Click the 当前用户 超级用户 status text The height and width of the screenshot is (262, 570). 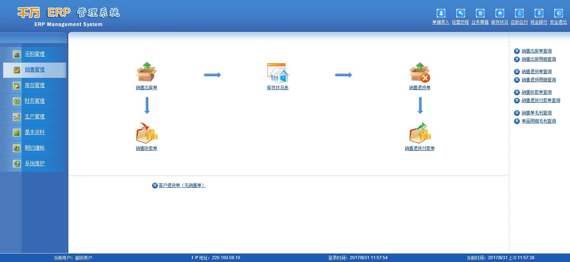(x=73, y=258)
